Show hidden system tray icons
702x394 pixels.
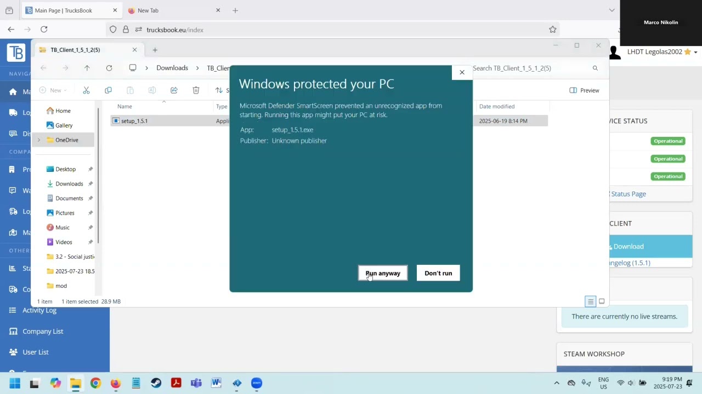(557, 383)
